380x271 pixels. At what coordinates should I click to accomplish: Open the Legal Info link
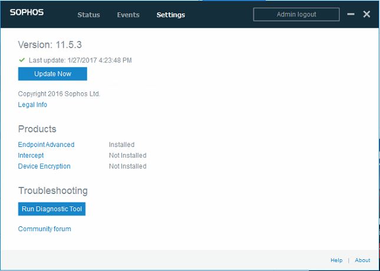32,105
